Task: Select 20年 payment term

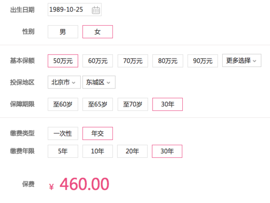Action: pos(132,151)
